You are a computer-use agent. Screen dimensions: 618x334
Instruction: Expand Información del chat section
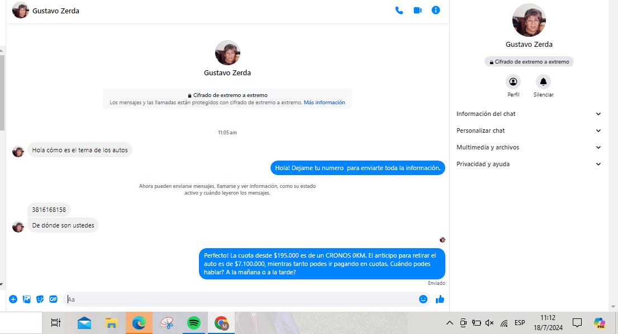529,114
